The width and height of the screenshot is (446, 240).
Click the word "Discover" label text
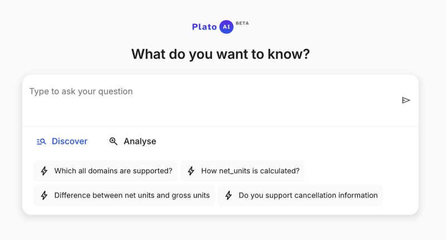(x=70, y=141)
